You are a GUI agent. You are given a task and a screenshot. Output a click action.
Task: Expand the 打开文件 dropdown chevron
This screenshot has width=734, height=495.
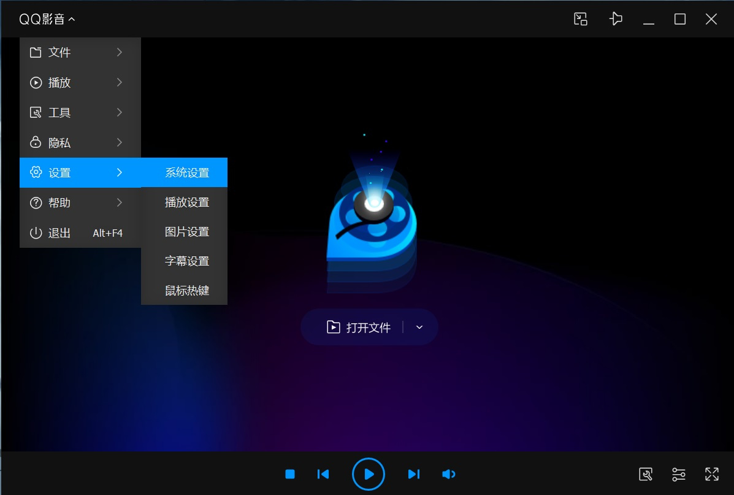[419, 328]
